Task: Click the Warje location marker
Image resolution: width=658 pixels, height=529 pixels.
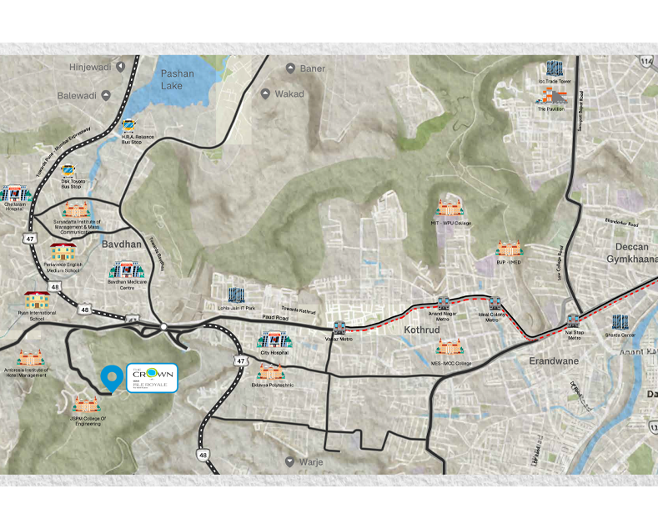Action: 289,461
